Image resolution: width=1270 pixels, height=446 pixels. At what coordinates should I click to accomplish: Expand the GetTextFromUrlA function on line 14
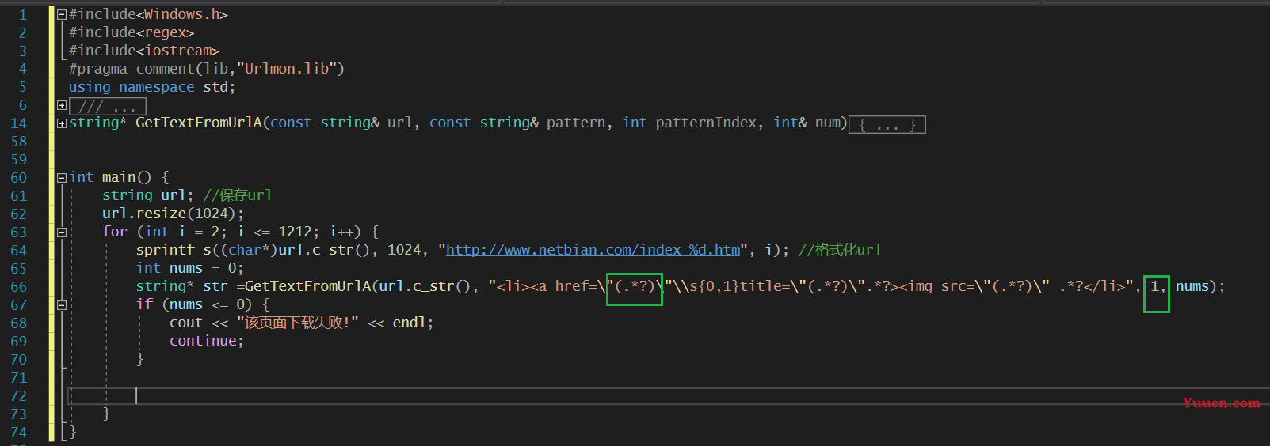click(62, 123)
